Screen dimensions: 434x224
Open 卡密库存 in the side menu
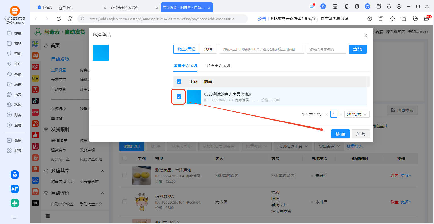tap(59, 80)
